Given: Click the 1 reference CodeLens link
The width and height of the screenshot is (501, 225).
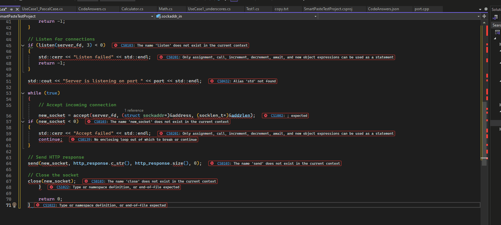Looking at the screenshot, I should (x=134, y=110).
